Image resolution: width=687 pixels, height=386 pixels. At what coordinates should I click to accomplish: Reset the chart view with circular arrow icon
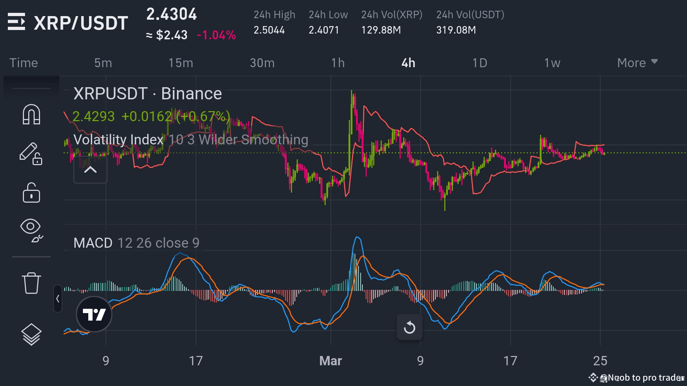coord(410,327)
